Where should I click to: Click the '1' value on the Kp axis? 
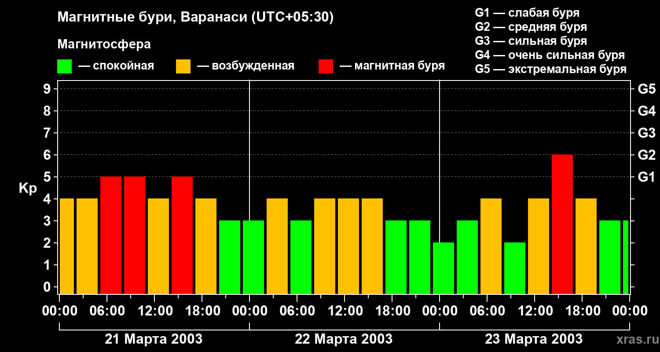click(x=48, y=265)
